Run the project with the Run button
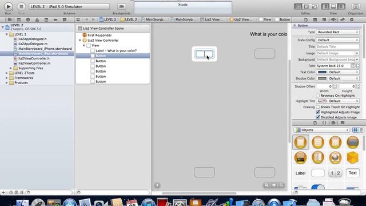The image size is (366, 206). 9,6
